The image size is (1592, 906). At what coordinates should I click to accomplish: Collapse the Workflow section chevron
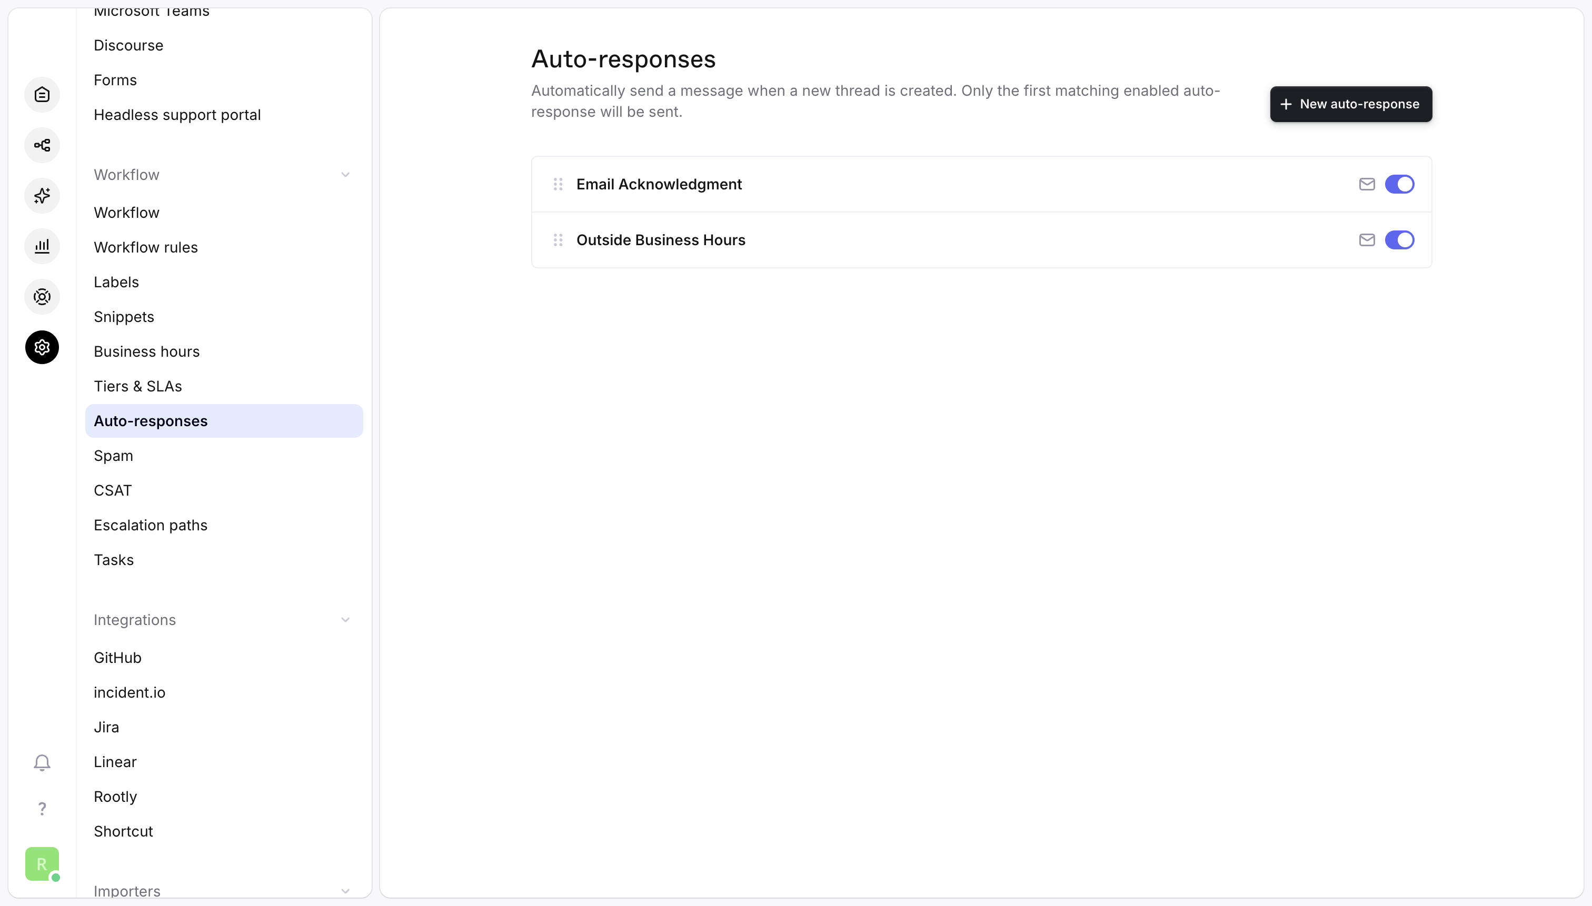point(345,175)
